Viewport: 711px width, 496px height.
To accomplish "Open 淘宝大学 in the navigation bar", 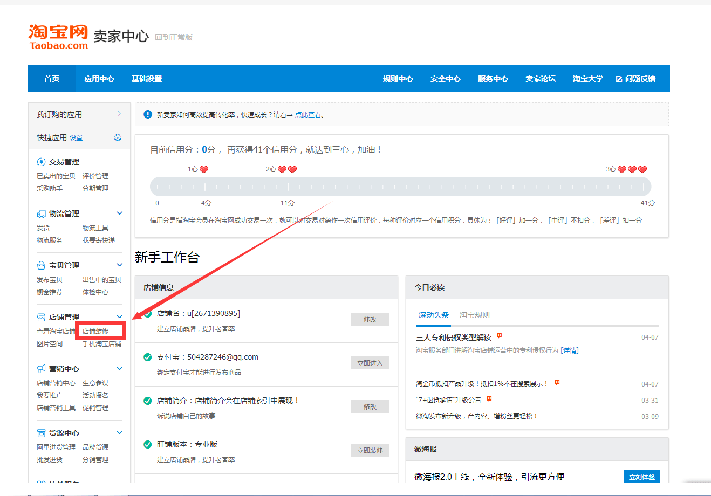I will (588, 79).
